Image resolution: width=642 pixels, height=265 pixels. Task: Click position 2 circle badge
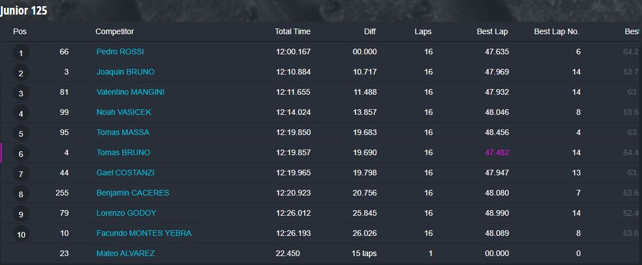[21, 73]
